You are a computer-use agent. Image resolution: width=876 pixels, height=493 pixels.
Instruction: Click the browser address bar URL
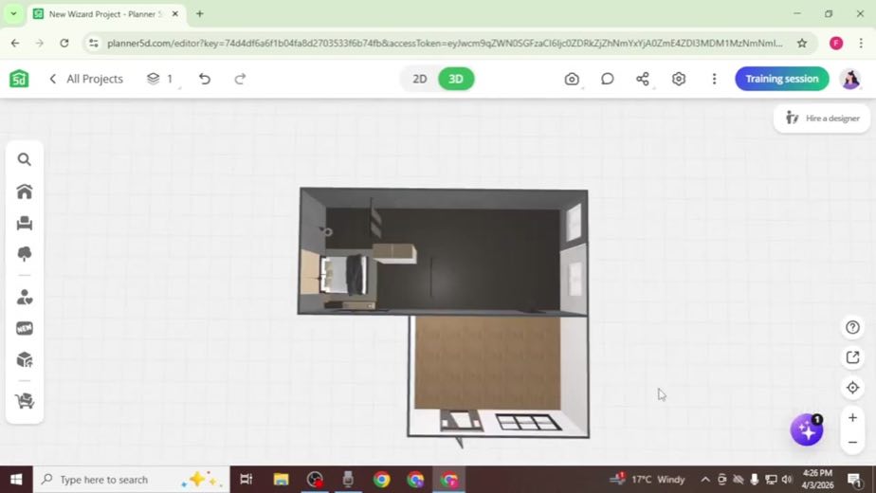(x=445, y=43)
